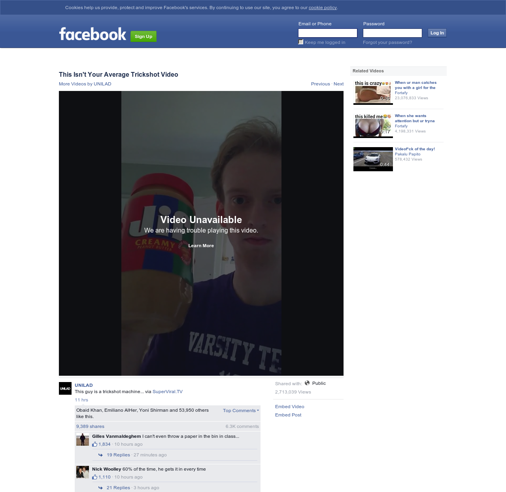Image resolution: width=506 pixels, height=492 pixels.
Task: Click the Embed Video link
Action: [290, 407]
